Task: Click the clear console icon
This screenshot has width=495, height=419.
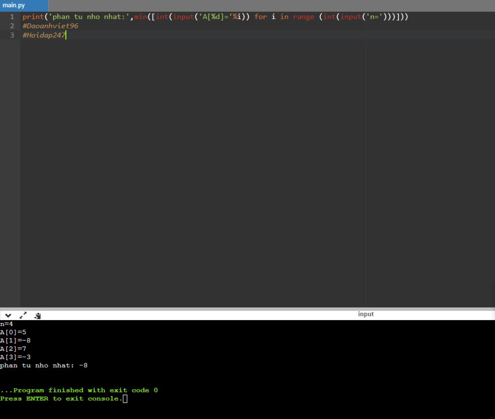Action: coord(38,316)
